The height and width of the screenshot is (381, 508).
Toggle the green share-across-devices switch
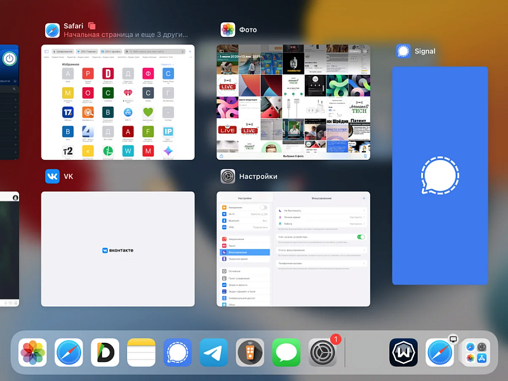(x=361, y=237)
